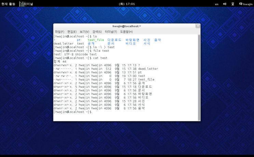254x157 pixels.
Task: Click the '합계 44' line
Action: click(60, 61)
